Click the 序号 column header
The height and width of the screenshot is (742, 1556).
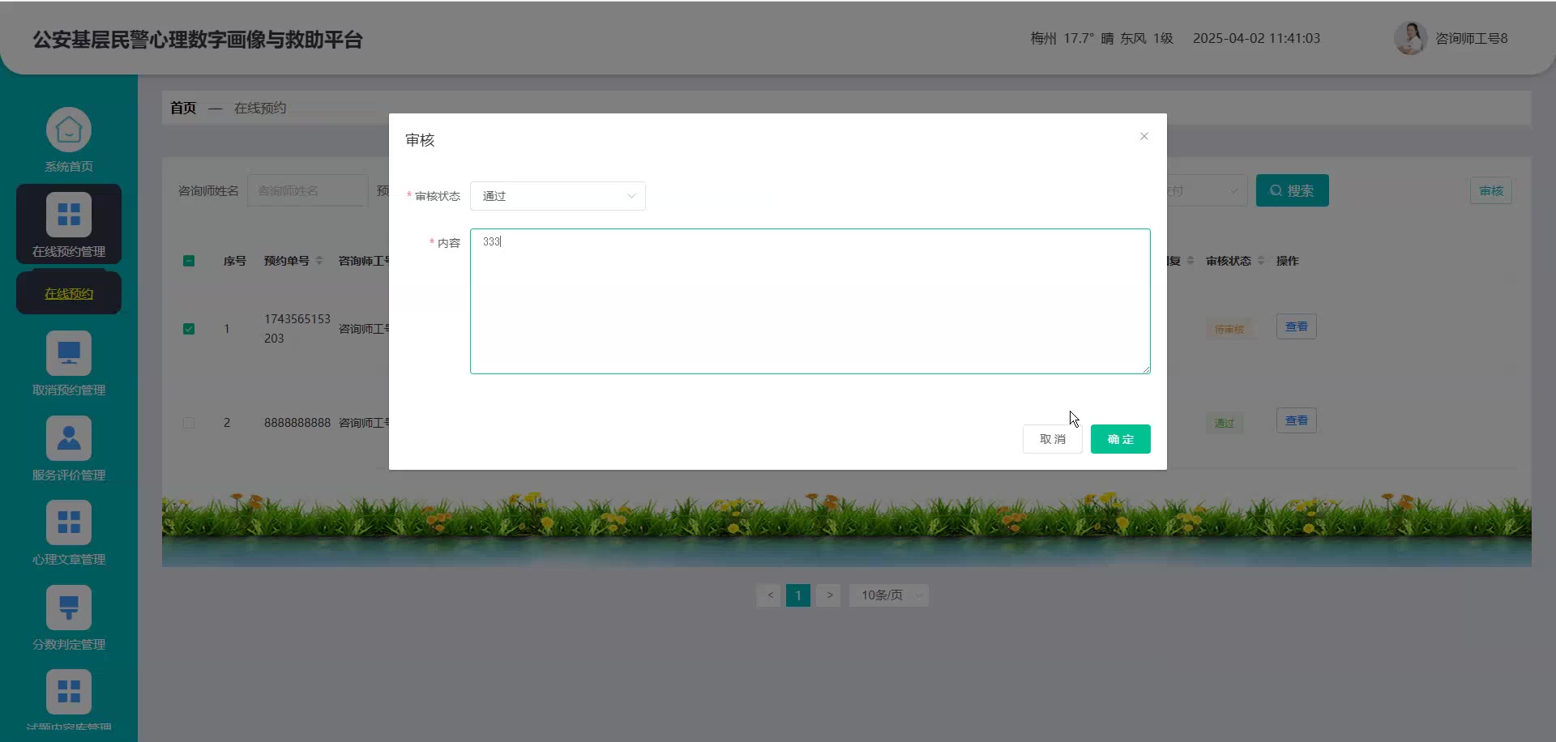point(235,261)
